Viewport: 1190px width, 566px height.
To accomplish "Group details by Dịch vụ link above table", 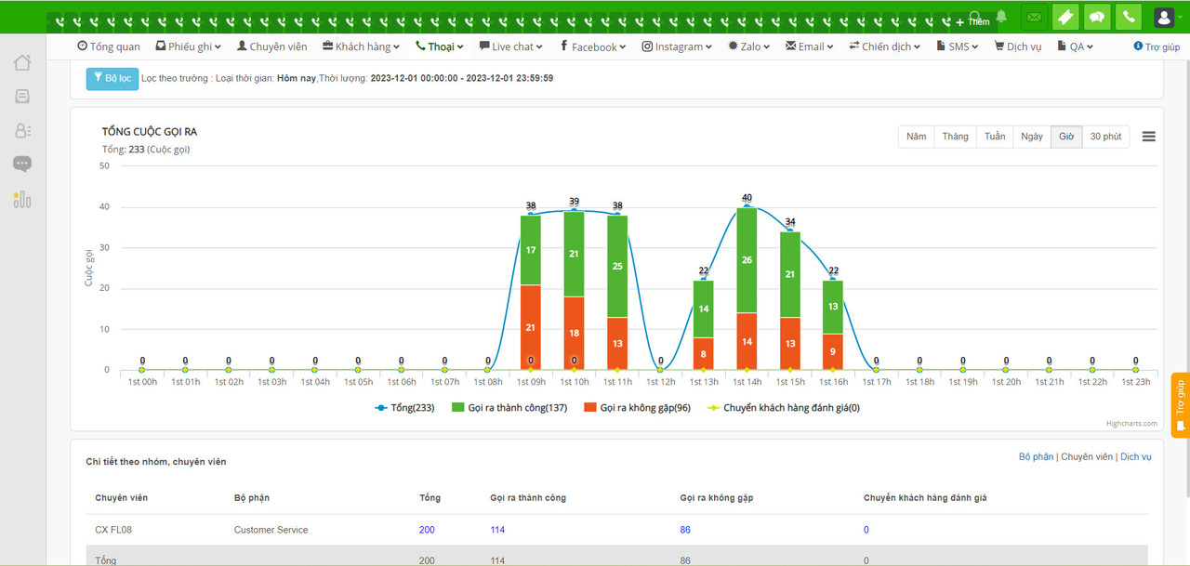I will coord(1136,457).
